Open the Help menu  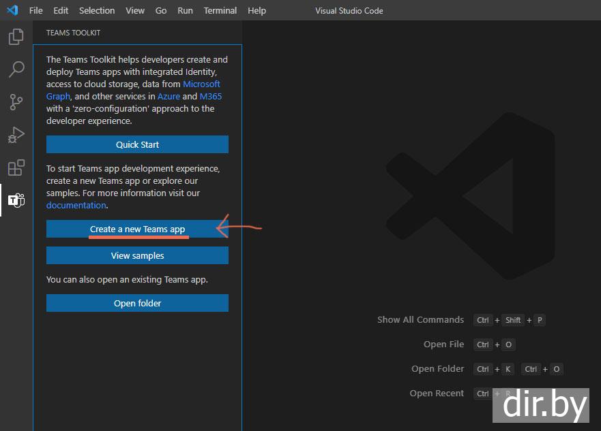256,10
